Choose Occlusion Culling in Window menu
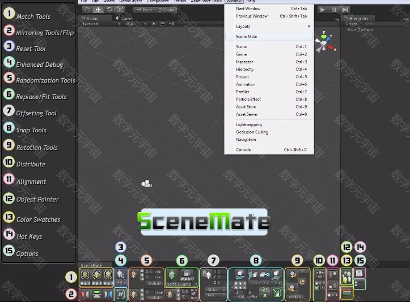Image resolution: width=410 pixels, height=302 pixels. 269,132
